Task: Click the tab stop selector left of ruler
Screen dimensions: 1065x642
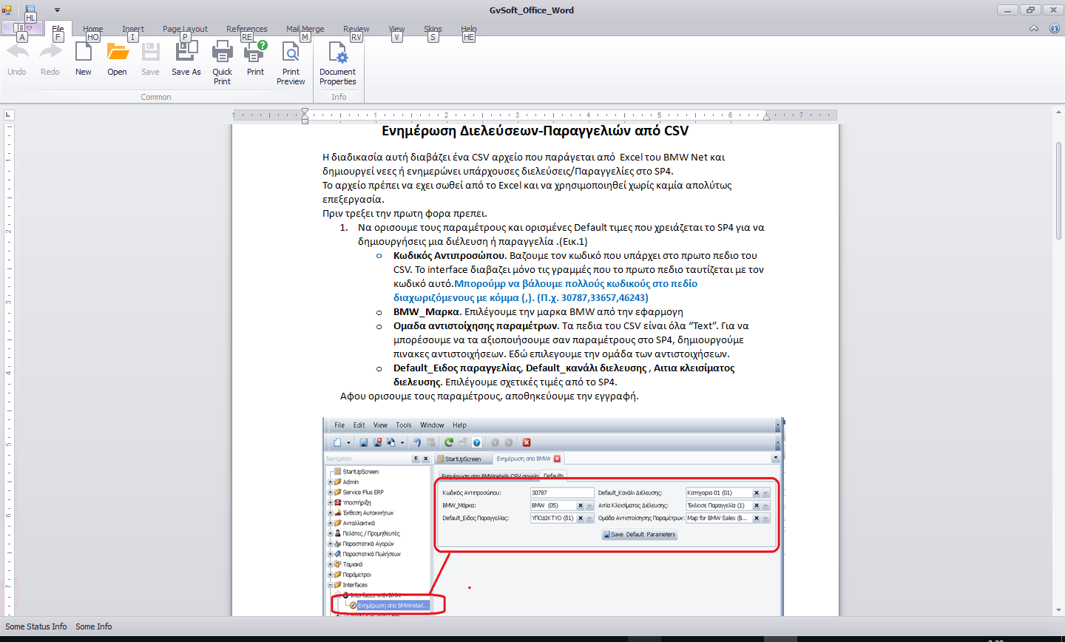Action: tap(8, 115)
